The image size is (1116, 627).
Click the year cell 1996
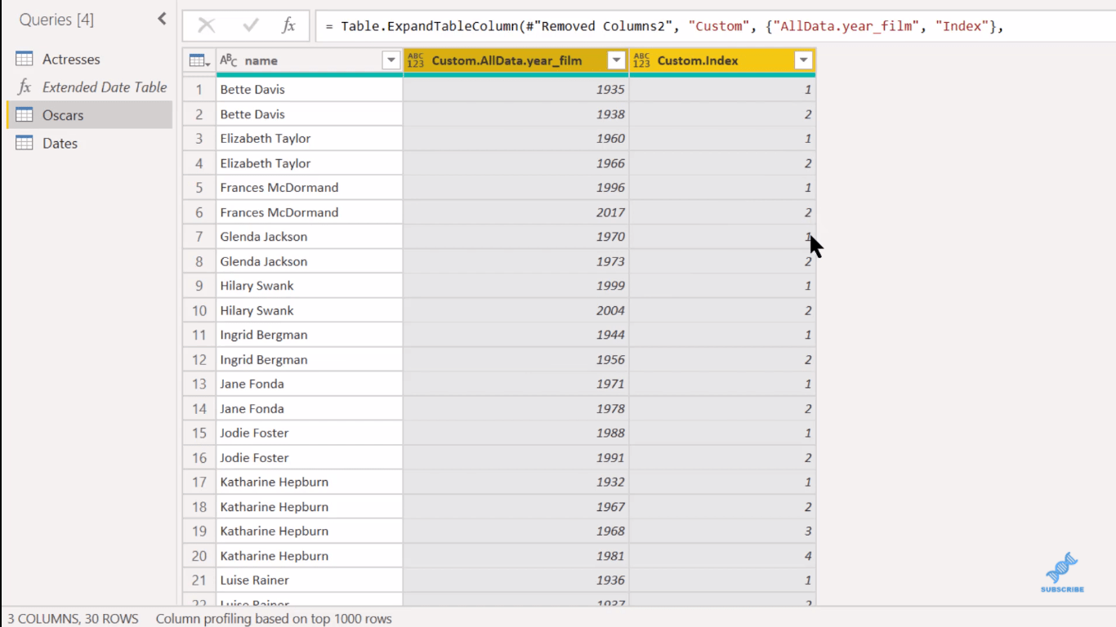(x=516, y=188)
